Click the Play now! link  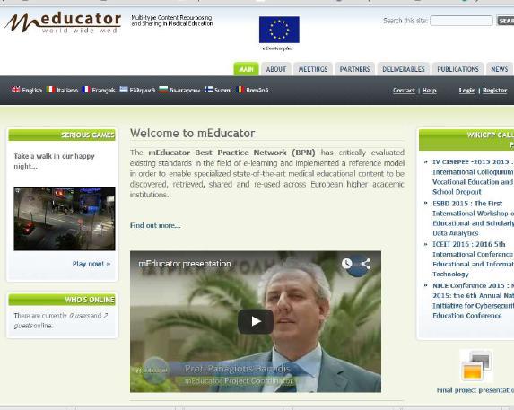91,264
